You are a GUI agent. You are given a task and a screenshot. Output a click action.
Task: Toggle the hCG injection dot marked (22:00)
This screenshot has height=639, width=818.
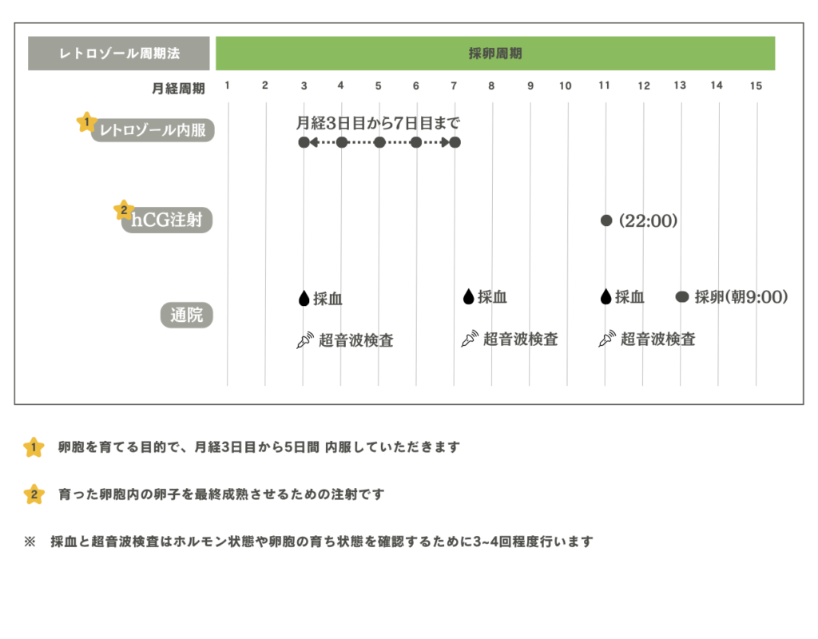click(606, 220)
